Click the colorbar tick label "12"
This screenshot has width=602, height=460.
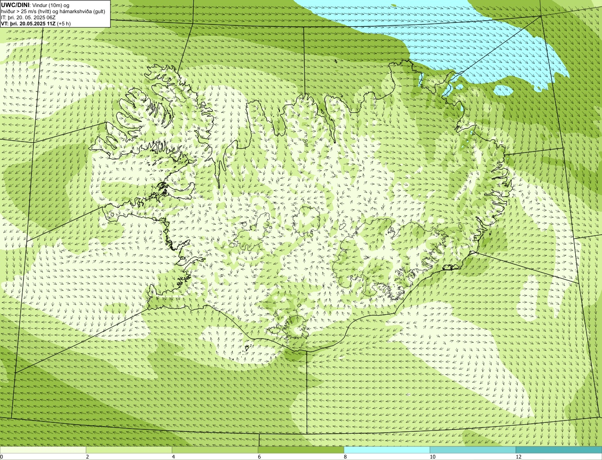click(x=518, y=457)
